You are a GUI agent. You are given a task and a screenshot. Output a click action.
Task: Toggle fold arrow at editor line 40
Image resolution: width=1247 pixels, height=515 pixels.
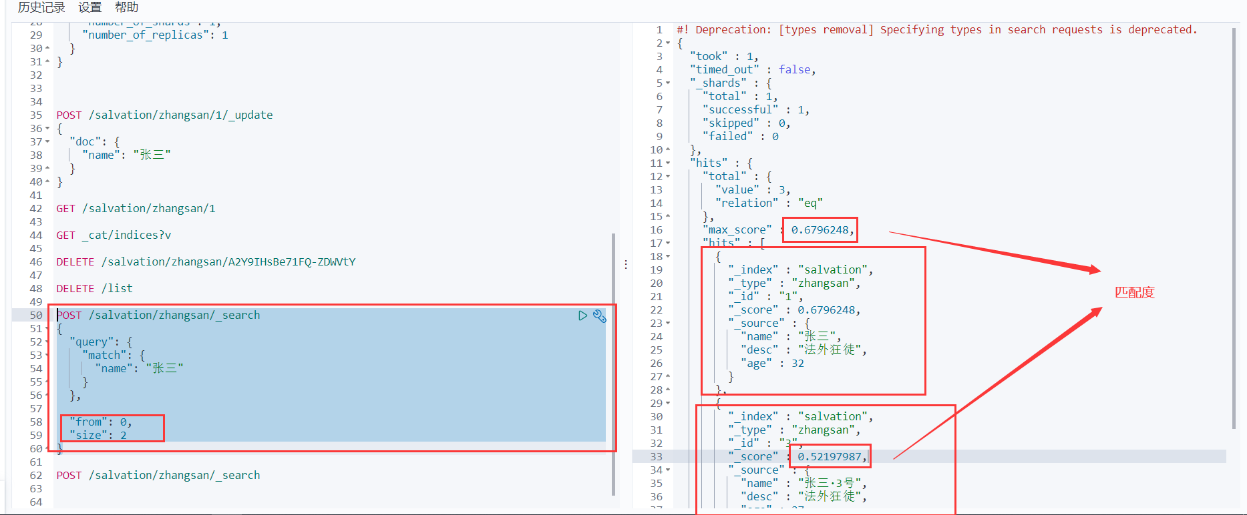point(47,181)
